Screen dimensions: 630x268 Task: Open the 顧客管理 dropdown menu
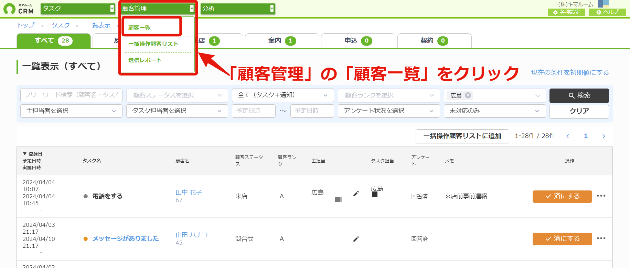(158, 9)
